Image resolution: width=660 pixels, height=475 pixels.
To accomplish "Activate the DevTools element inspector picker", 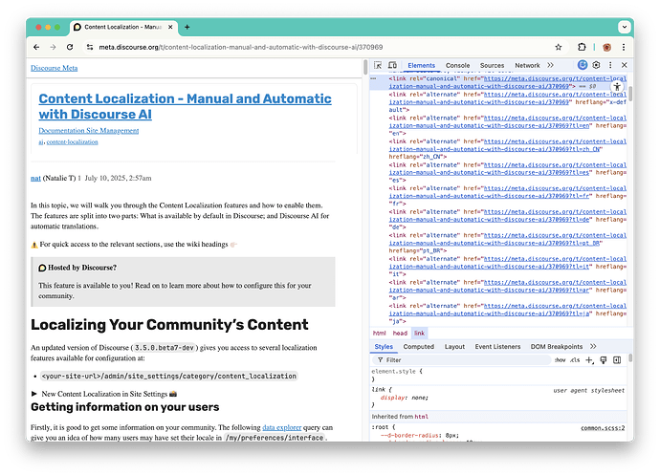I will click(x=378, y=65).
